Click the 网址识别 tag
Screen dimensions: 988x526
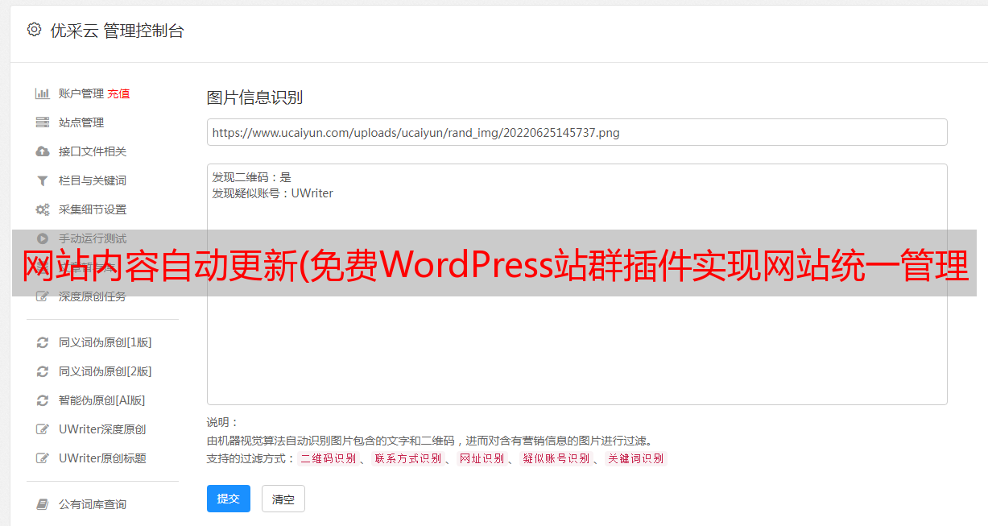point(482,458)
